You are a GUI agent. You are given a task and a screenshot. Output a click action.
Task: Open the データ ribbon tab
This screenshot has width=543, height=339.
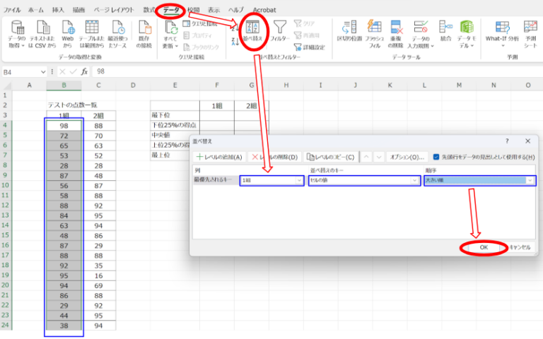click(171, 10)
